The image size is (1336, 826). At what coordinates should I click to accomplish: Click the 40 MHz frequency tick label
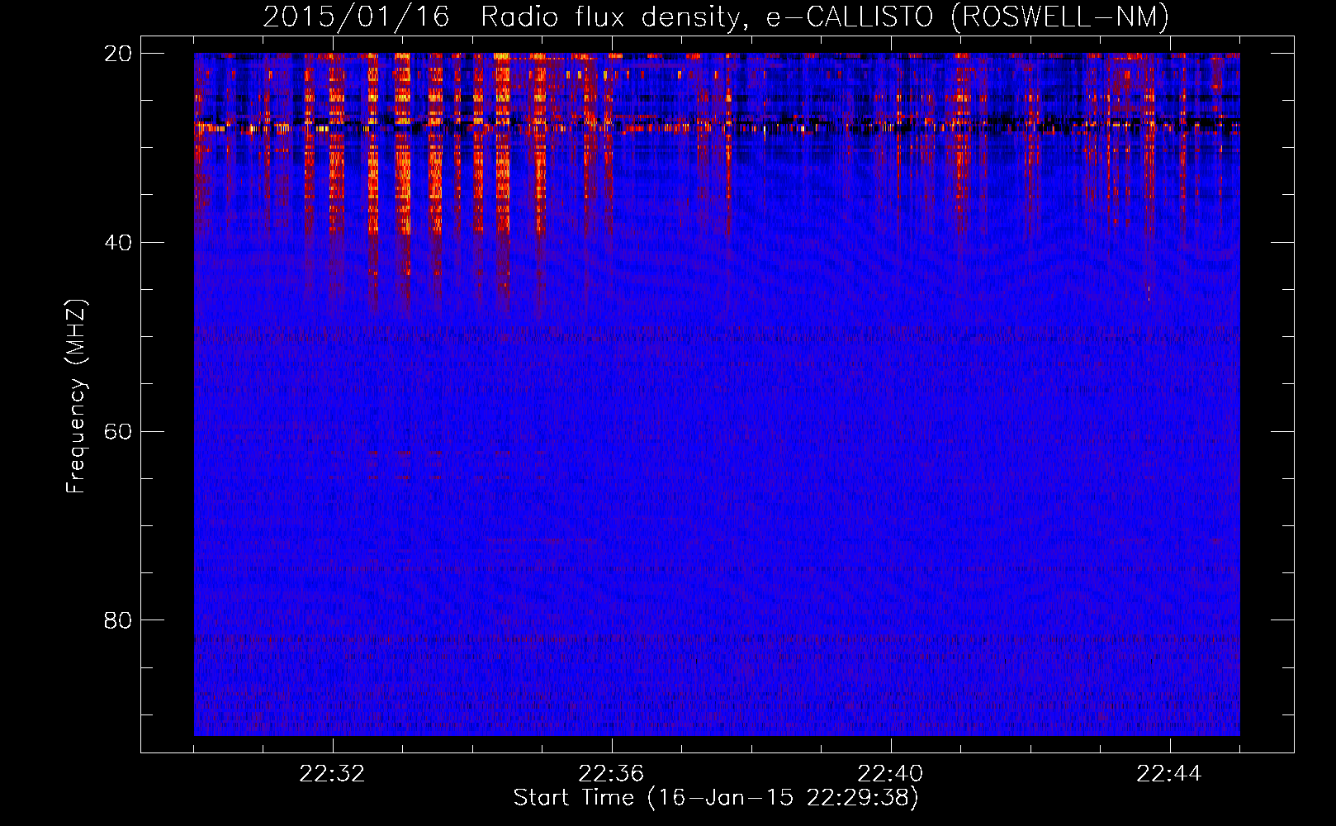pos(118,243)
